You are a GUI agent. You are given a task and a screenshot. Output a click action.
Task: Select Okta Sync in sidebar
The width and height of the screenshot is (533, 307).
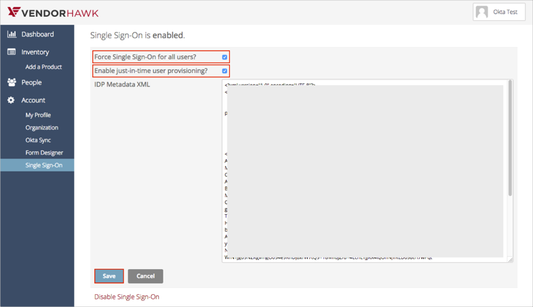(38, 140)
